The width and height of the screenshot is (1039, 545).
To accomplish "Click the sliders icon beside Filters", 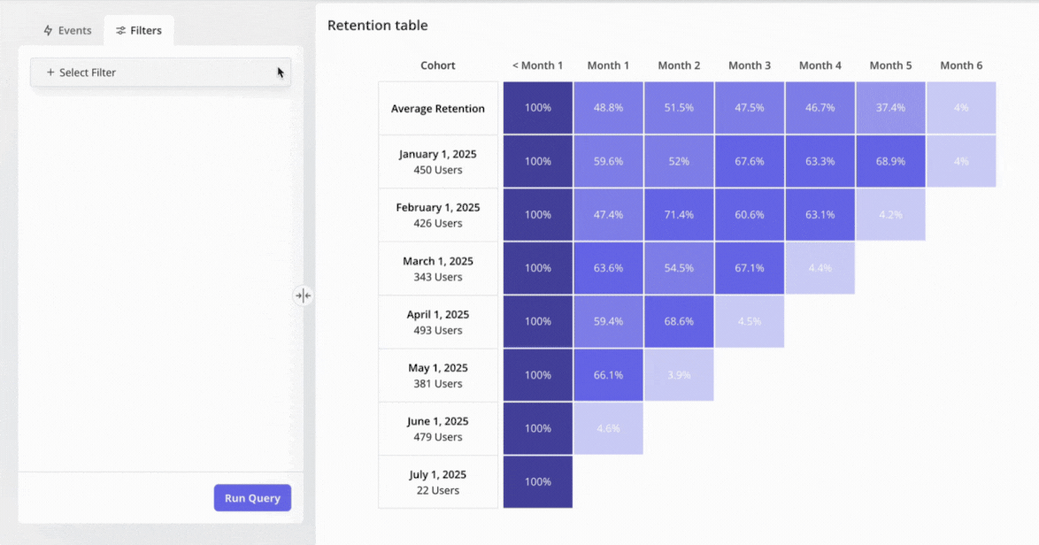I will tap(120, 31).
